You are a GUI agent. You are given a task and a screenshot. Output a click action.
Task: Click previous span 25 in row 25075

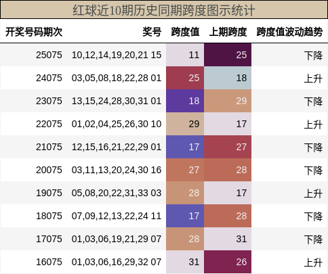(228, 55)
